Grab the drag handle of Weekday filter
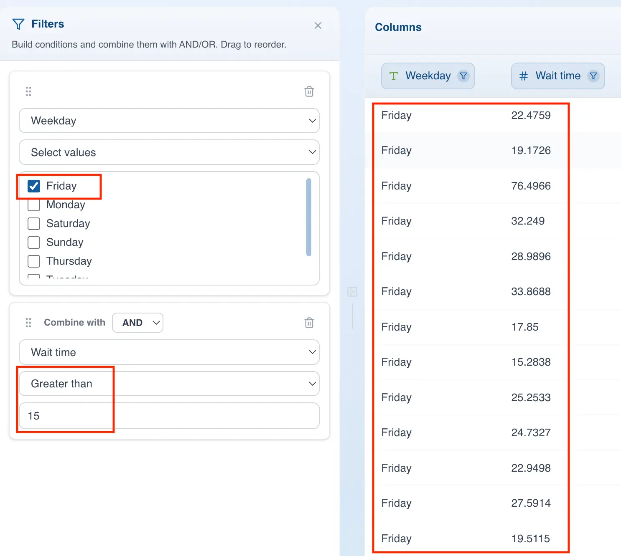 (x=28, y=91)
